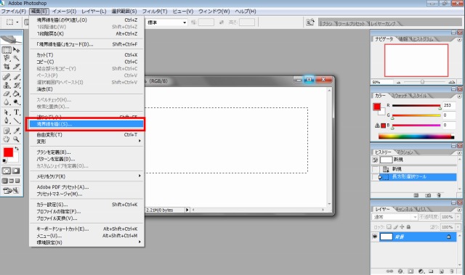
Task: Select the Slice tool
Action: (17, 67)
